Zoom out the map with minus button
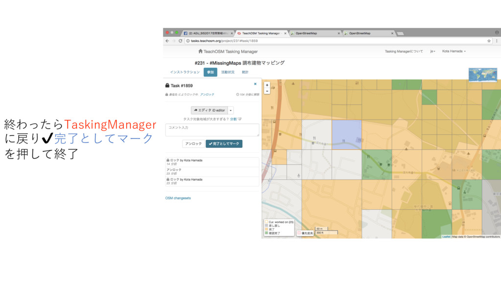The height and width of the screenshot is (281, 501). click(x=267, y=91)
